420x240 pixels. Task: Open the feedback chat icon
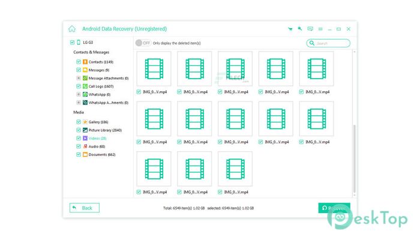point(310,29)
